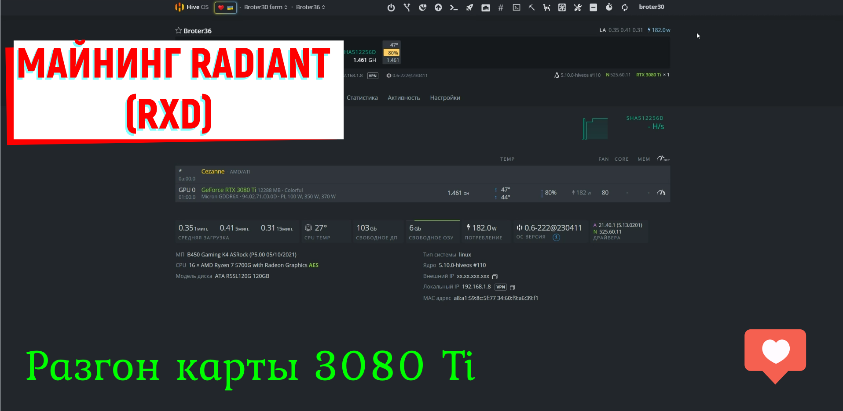Click the kernel 5.10.0-hiveos #110 in summary bar
Viewport: 843px width, 411px height.
click(577, 75)
